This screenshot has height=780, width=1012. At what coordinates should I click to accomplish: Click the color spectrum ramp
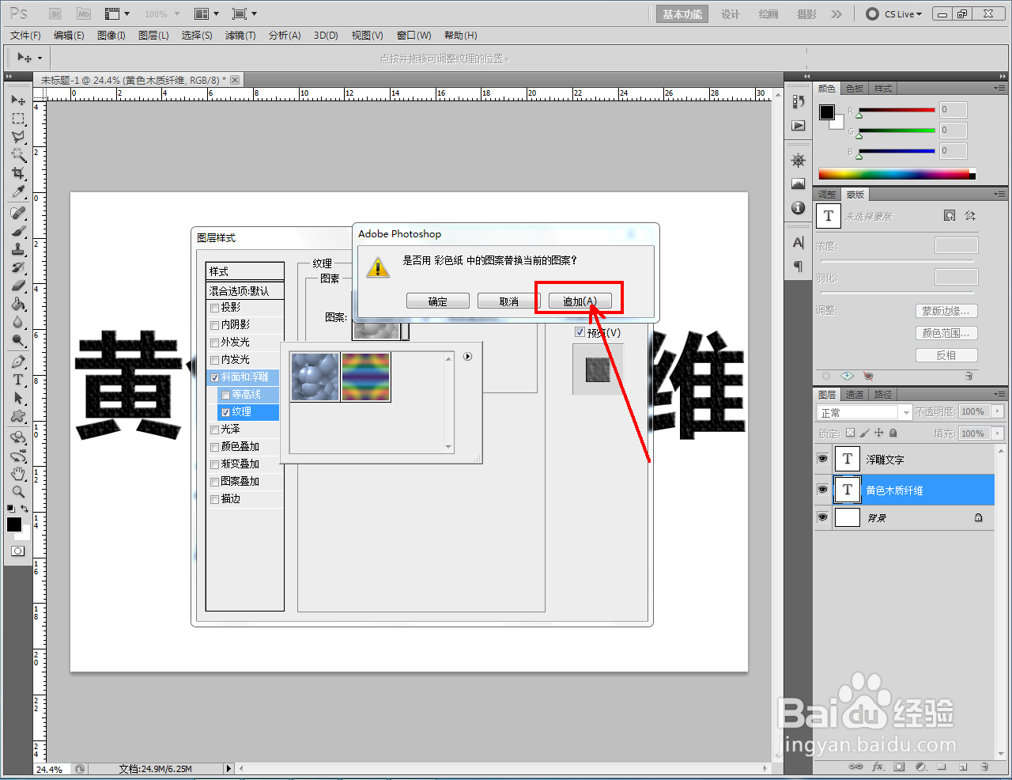click(x=897, y=174)
